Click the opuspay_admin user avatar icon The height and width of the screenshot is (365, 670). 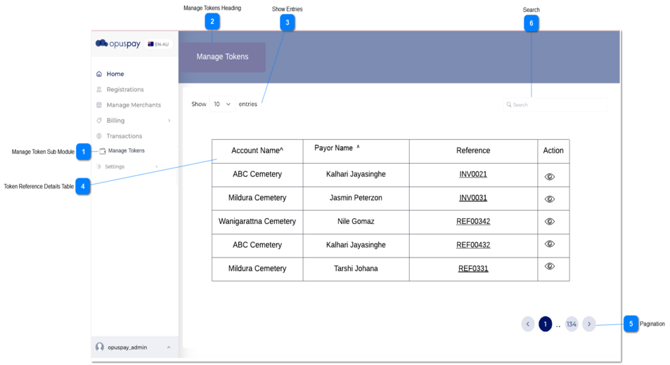point(100,347)
